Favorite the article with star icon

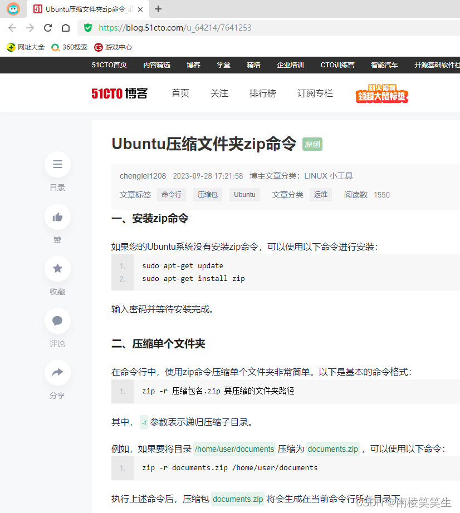coord(57,268)
